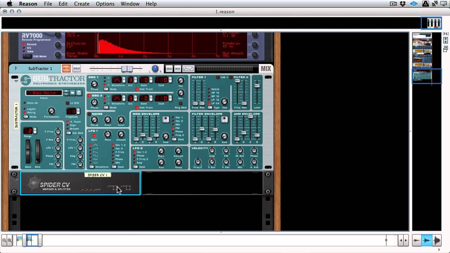Screen dimensions: 450x253
Task: Click the Ext. Mod selector button
Action: (69, 133)
